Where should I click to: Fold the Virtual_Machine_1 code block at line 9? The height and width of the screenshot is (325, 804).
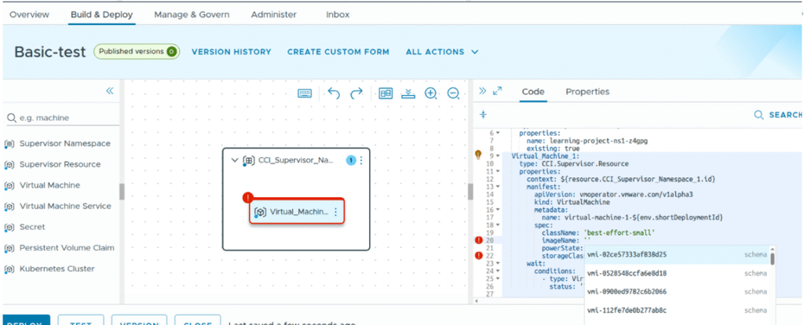pyautogui.click(x=498, y=155)
